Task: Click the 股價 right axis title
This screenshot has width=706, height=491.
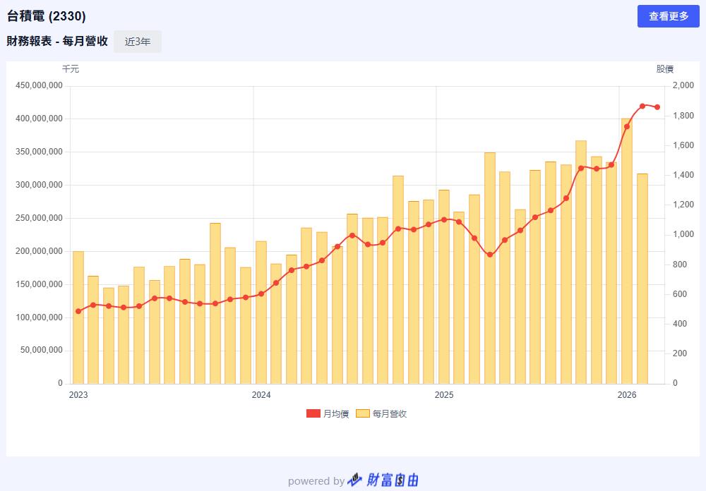Action: (x=664, y=69)
